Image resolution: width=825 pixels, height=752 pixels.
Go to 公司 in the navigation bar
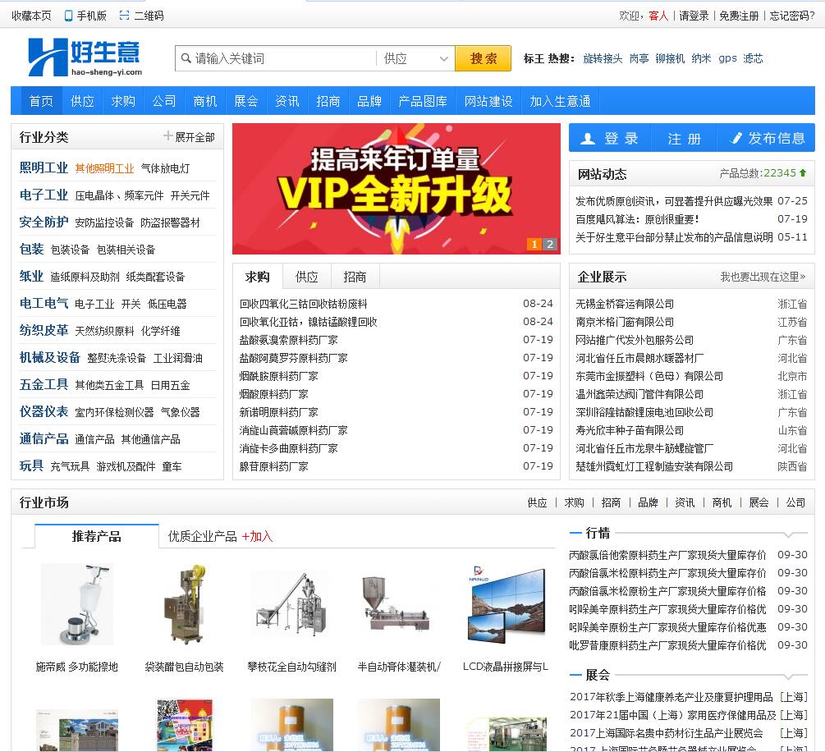tap(164, 101)
